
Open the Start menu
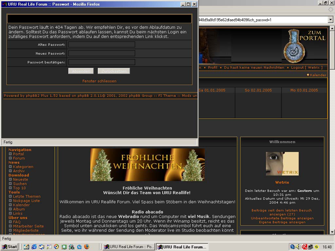[9, 247]
